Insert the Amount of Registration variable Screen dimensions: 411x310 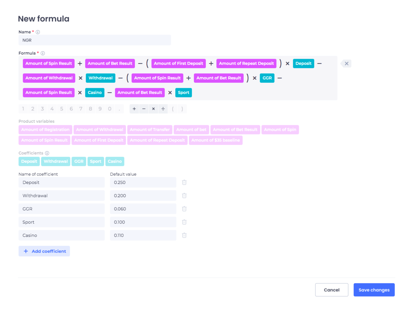coord(45,130)
